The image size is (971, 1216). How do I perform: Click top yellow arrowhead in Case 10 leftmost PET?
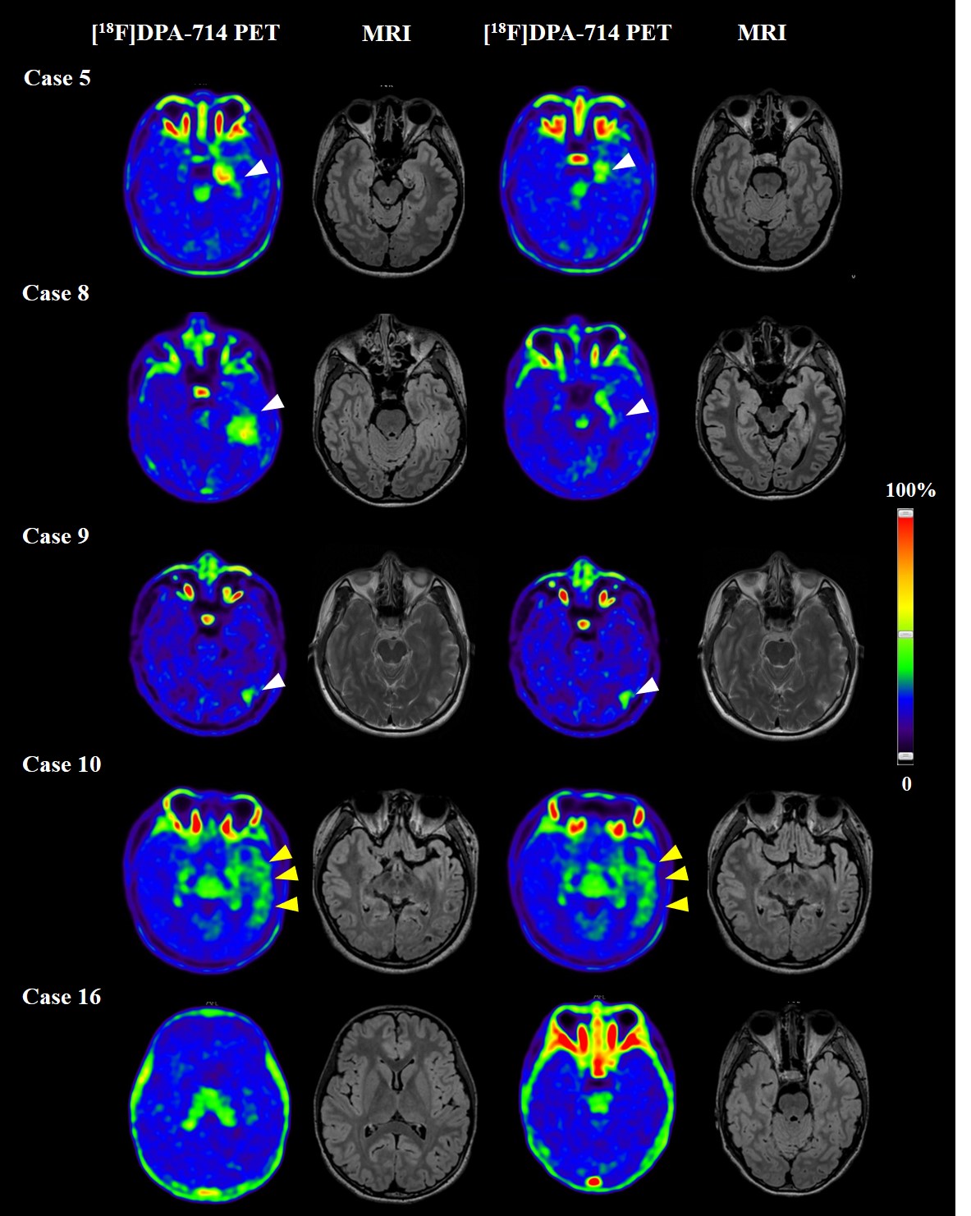coord(282,853)
